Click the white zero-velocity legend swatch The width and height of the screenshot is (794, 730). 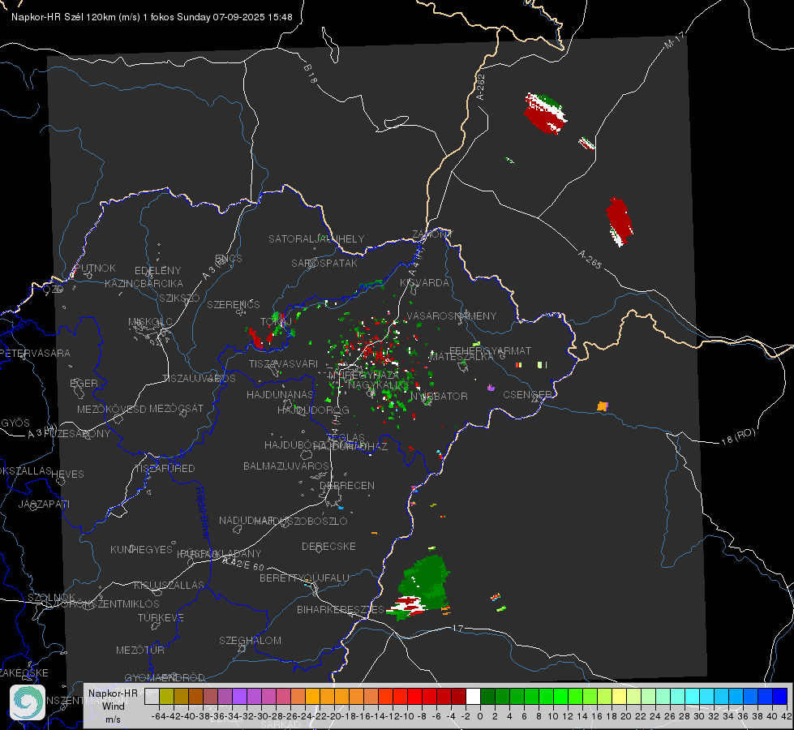473,696
